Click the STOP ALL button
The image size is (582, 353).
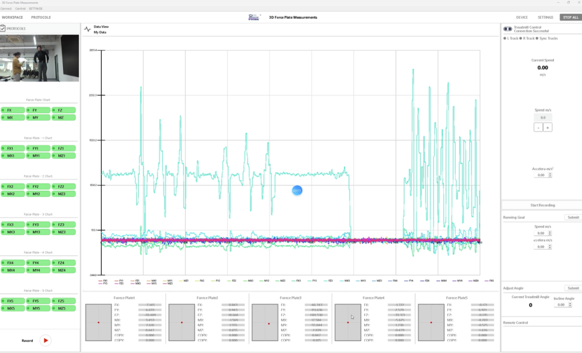[570, 17]
